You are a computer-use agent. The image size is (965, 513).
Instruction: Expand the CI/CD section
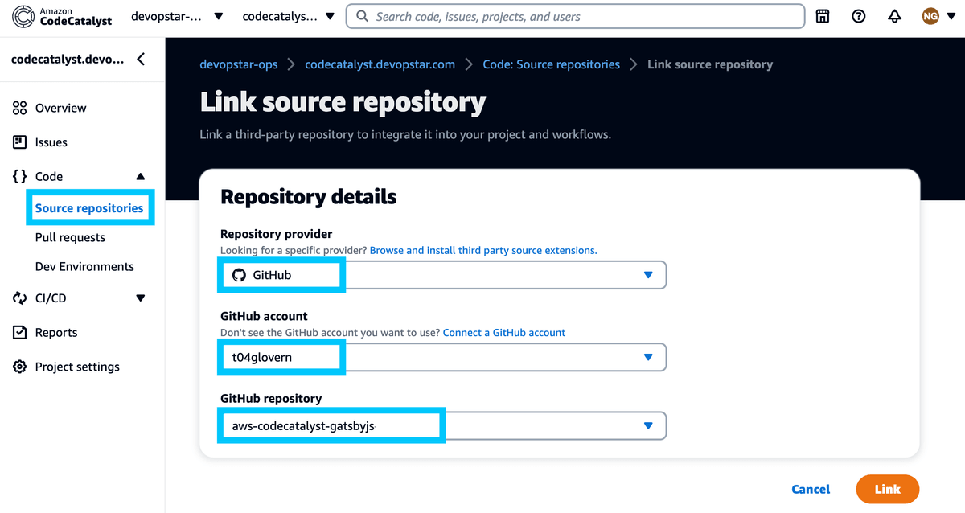(142, 298)
